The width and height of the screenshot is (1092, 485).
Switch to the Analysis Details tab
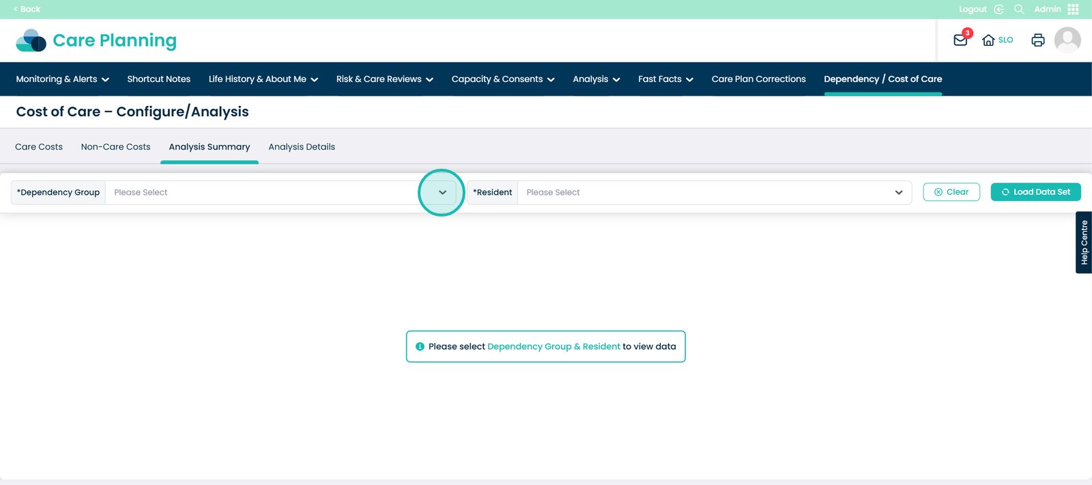coord(302,147)
